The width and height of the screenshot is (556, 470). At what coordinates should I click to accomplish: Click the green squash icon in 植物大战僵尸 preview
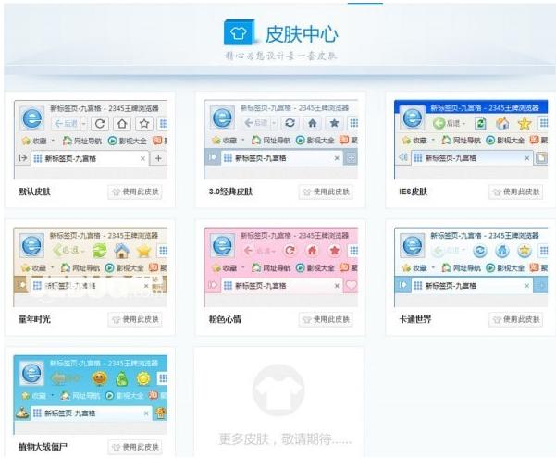coord(121,378)
